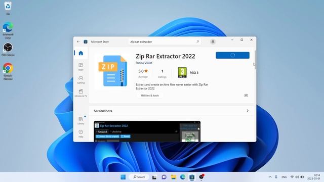Expand hidden system tray icons chevron

[270, 177]
